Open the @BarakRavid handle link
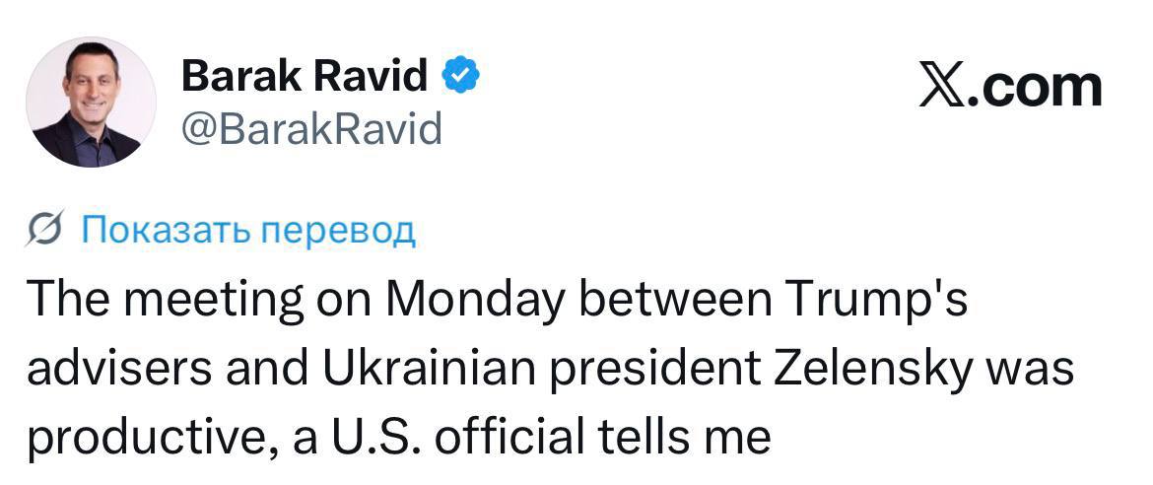Screen dimensions: 1153x485 [312, 128]
